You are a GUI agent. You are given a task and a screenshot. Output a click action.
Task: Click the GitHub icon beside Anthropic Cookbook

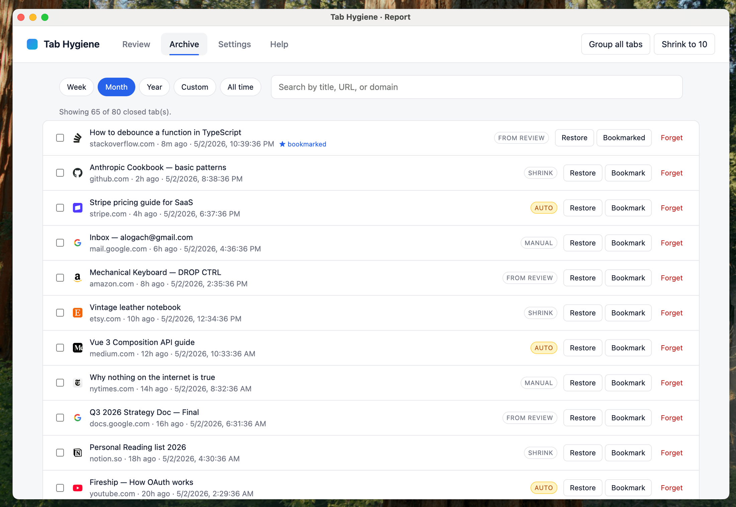tap(78, 173)
